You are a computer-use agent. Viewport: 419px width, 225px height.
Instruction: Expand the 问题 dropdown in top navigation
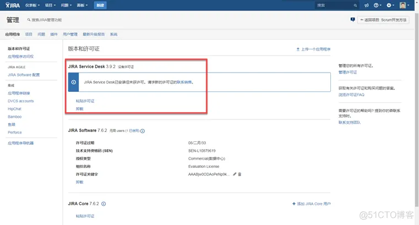pyautogui.click(x=66, y=5)
